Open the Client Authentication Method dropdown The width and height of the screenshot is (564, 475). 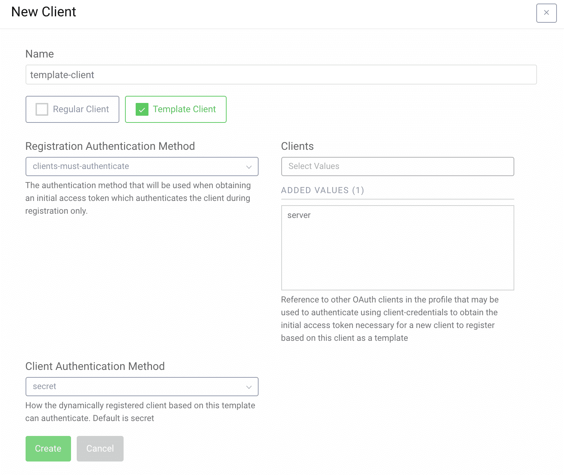click(x=142, y=387)
